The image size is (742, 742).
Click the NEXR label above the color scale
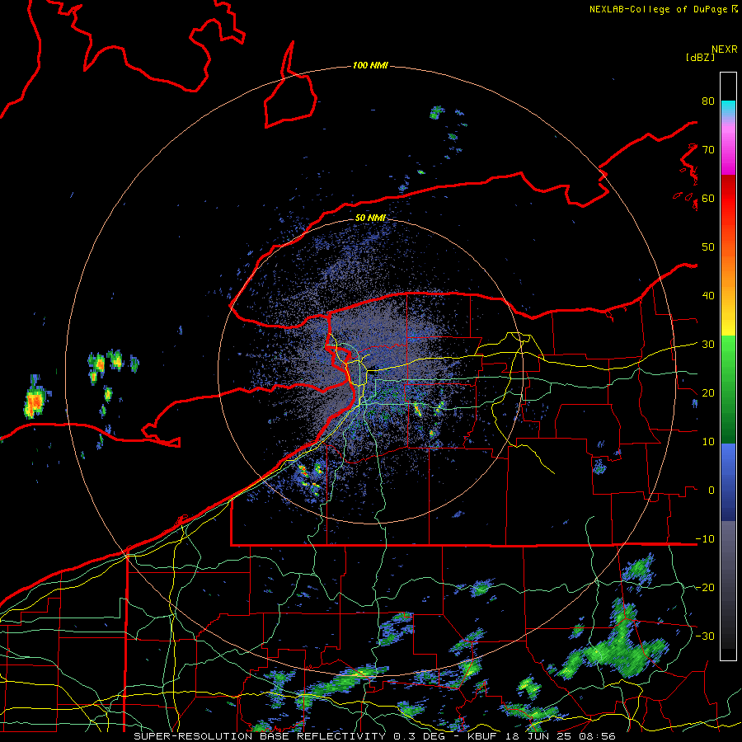[x=725, y=49]
